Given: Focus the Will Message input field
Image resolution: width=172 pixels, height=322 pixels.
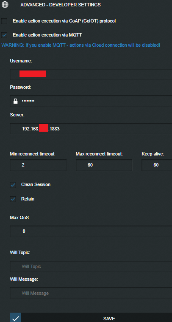Looking at the screenshot, I should [x=91, y=293].
